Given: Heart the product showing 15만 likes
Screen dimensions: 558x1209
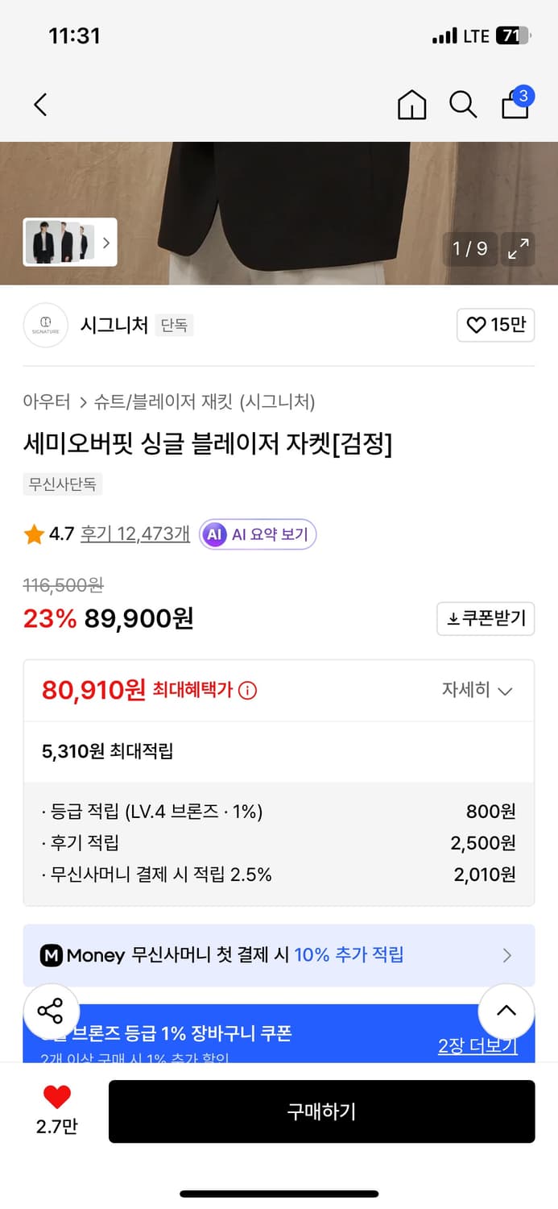Looking at the screenshot, I should (495, 326).
